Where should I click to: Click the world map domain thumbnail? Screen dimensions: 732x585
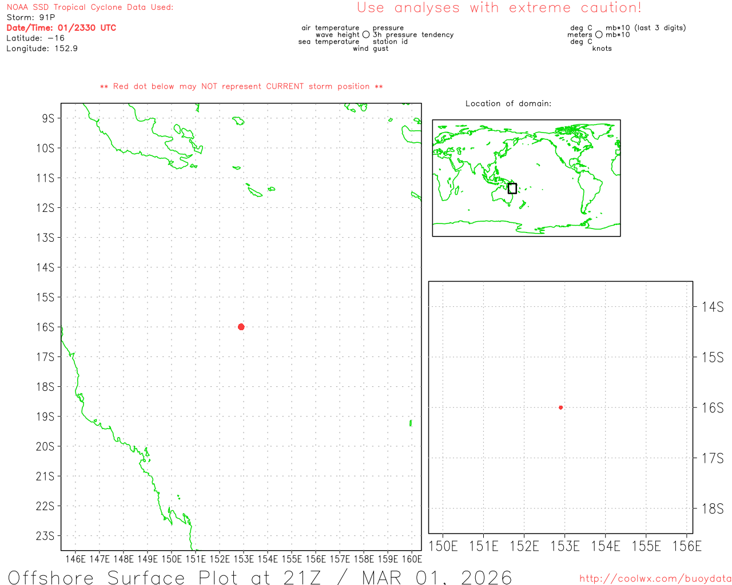pos(526,178)
